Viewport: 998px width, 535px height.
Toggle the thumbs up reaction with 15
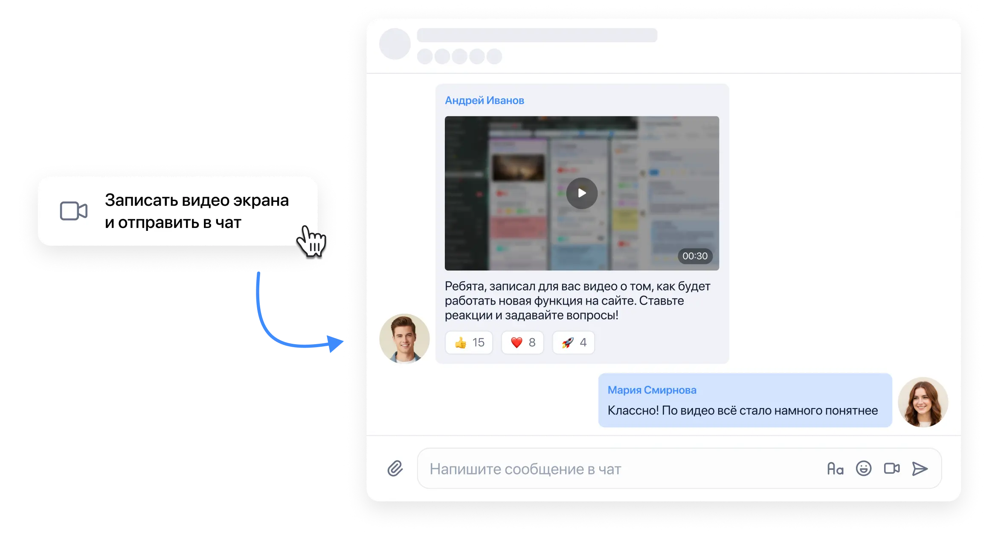[469, 342]
